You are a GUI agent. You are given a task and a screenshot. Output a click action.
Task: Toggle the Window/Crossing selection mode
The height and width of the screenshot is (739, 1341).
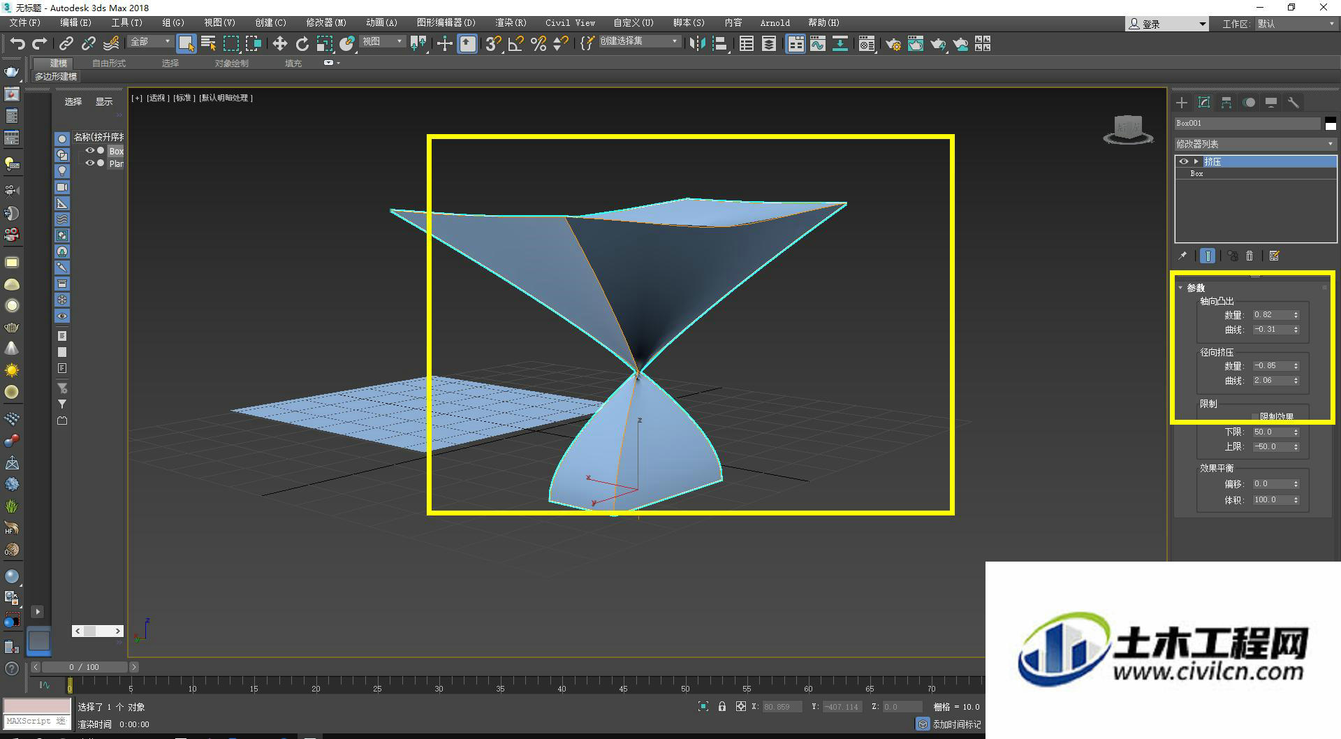click(253, 44)
